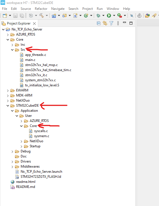Viewport: 159px width, 206px height.
Task: Click the Run External Tools icon
Action: 120,16
